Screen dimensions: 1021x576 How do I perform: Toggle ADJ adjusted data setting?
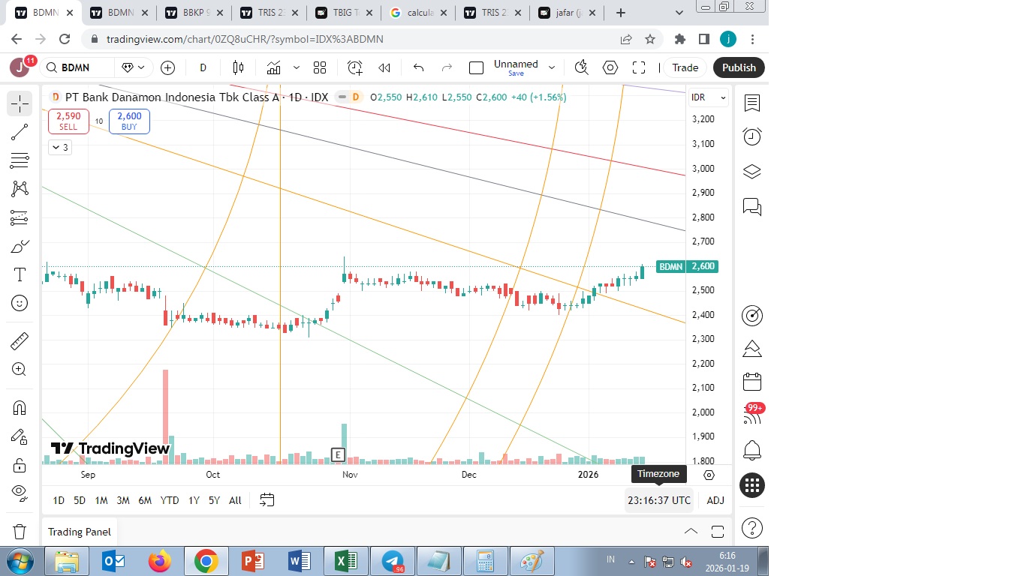pyautogui.click(x=715, y=500)
